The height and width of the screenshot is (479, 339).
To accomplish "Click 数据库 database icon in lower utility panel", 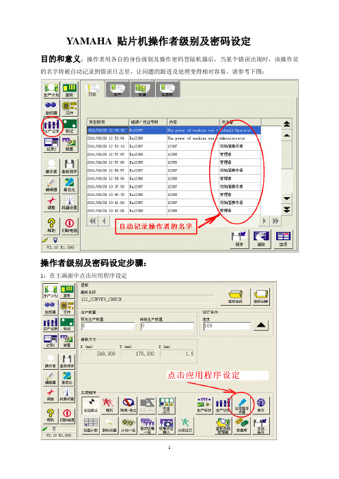I will tap(242, 425).
